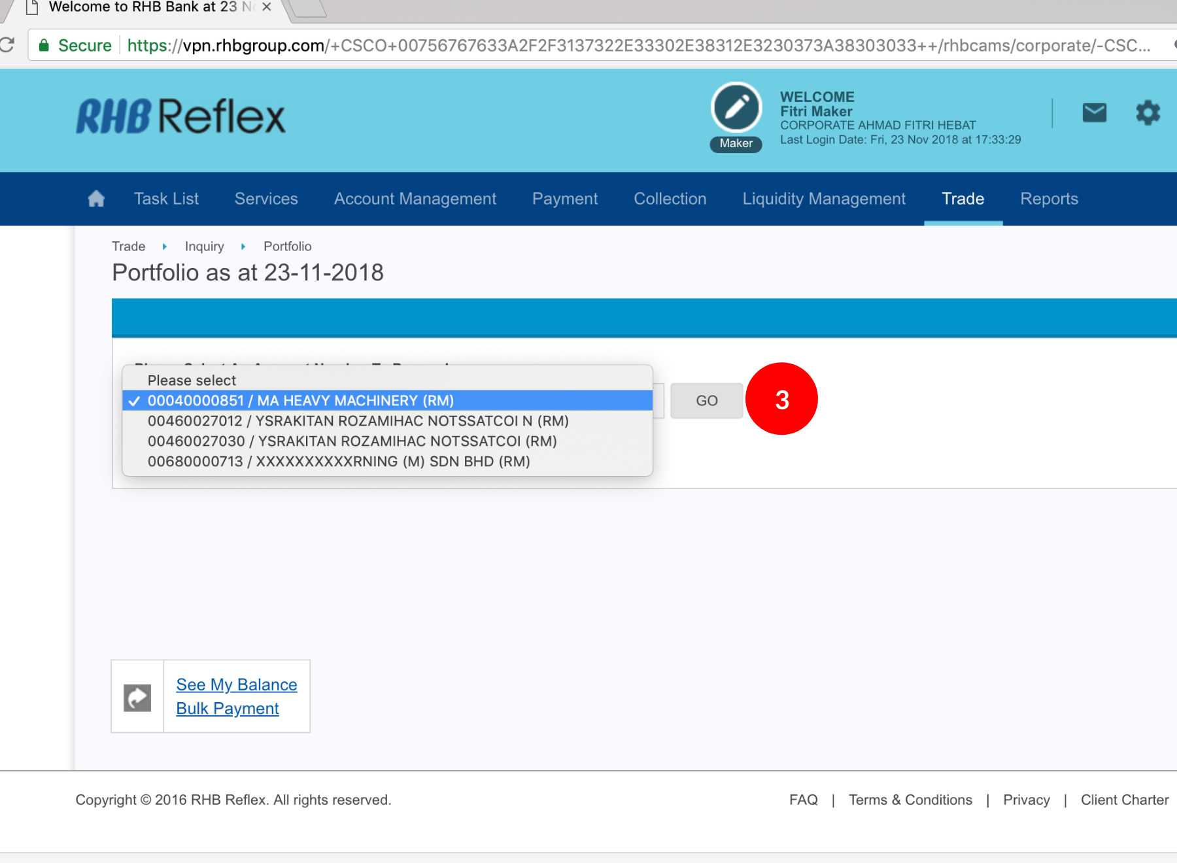Viewport: 1177px width, 863px height.
Task: Select account 00460027030 from dropdown
Action: (352, 441)
